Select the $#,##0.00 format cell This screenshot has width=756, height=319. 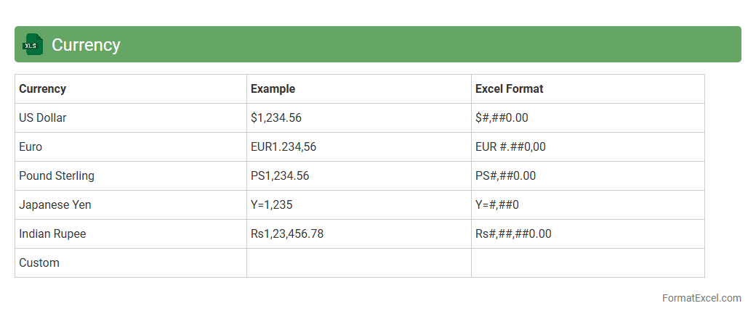coord(502,118)
